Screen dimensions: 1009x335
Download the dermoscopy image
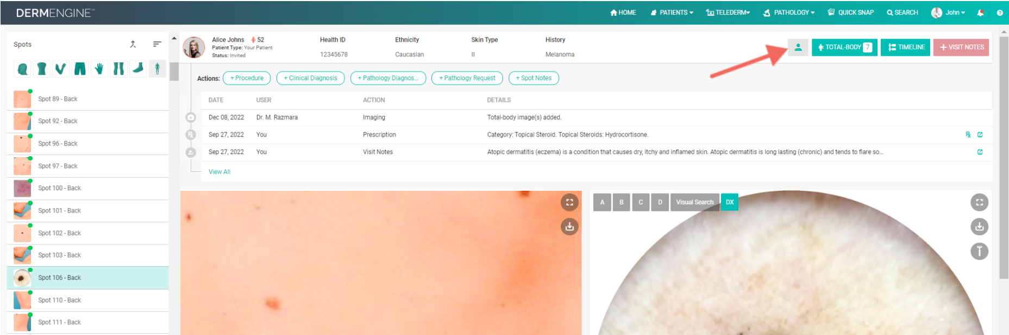coord(979,227)
